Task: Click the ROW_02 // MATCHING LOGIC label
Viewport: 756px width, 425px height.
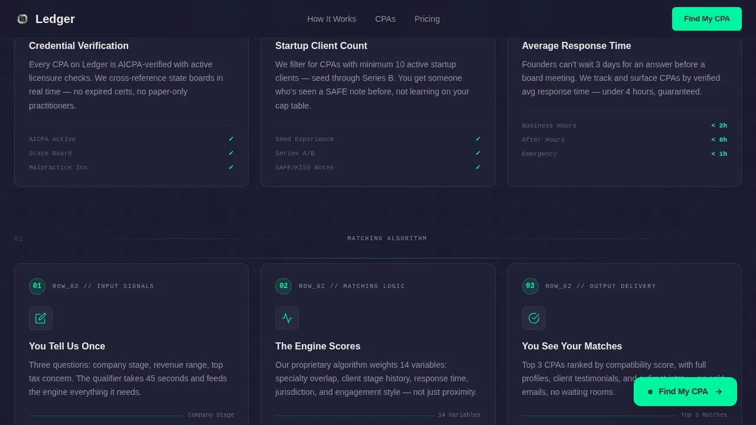Action: pos(352,286)
